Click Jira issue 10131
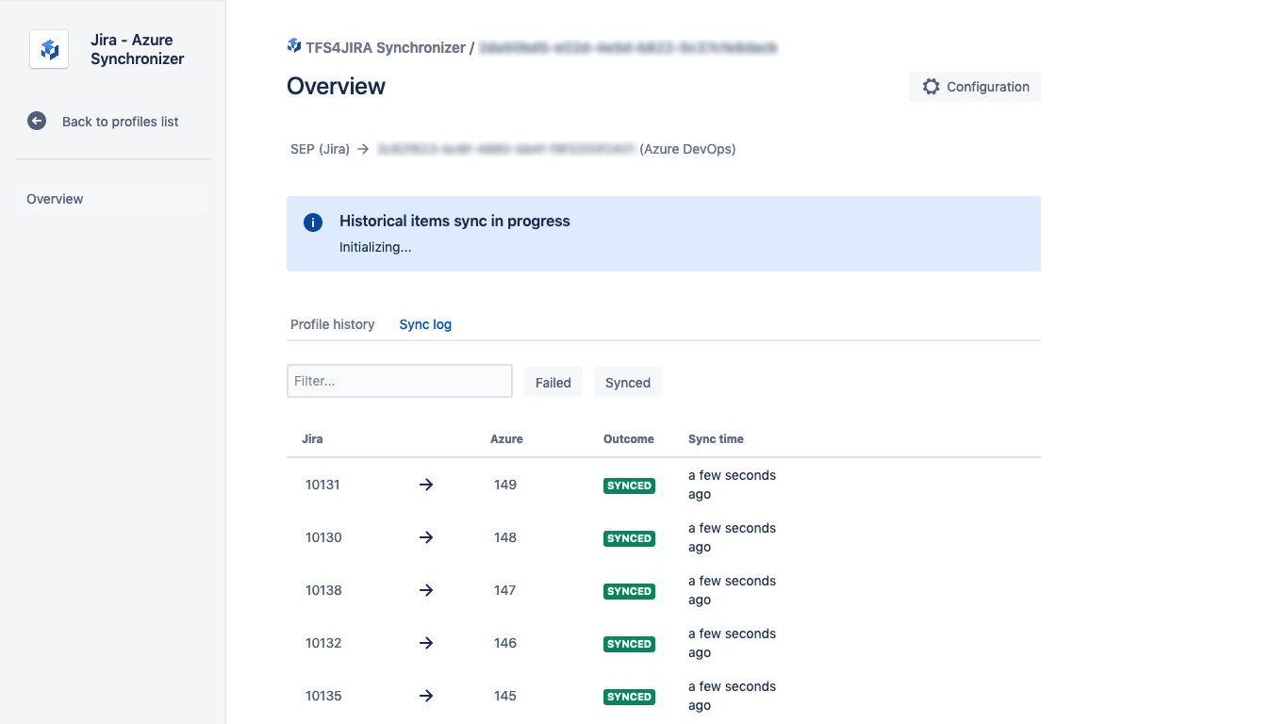The height and width of the screenshot is (724, 1288). coord(322,485)
